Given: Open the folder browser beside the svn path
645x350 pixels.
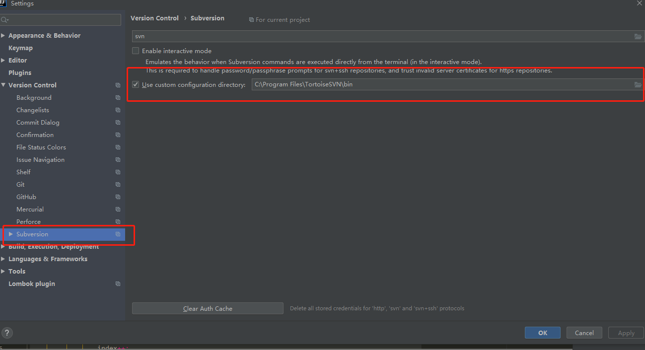Looking at the screenshot, I should pos(638,36).
